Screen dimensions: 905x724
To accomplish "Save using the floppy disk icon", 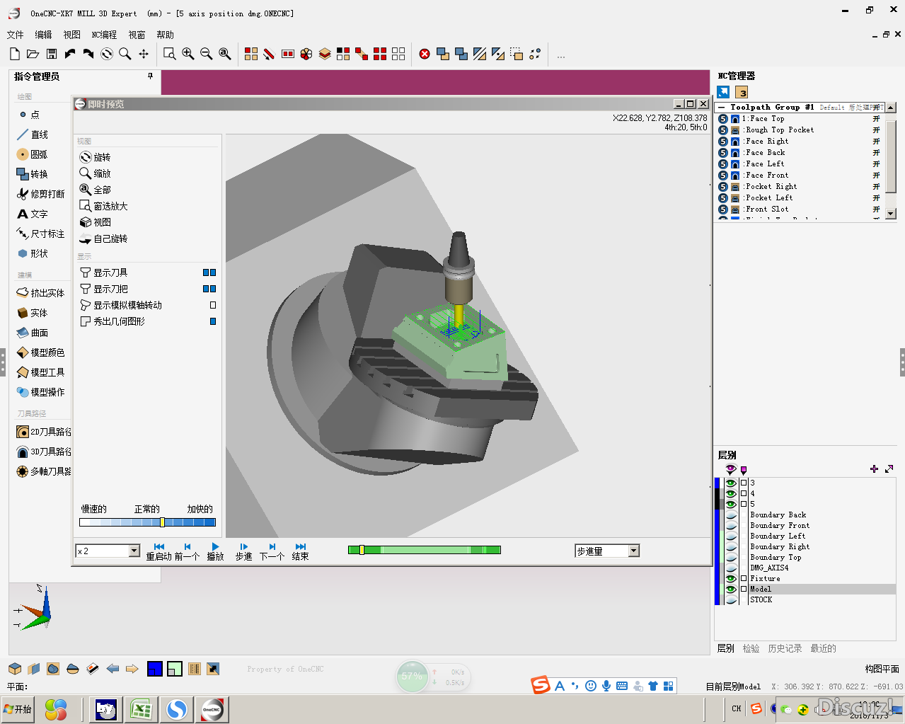I will (x=52, y=54).
